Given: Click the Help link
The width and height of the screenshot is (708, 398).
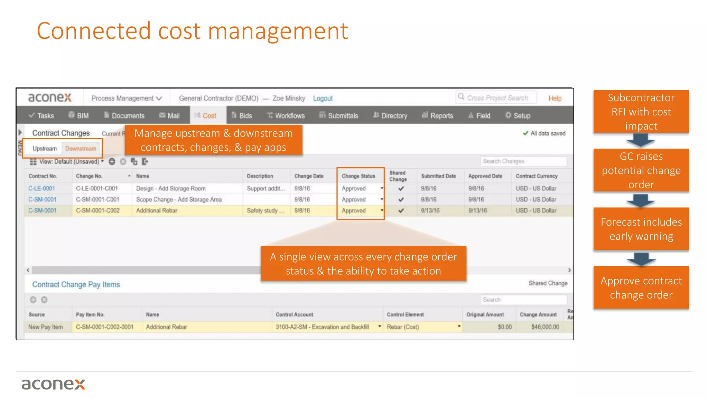Looking at the screenshot, I should click(x=555, y=98).
